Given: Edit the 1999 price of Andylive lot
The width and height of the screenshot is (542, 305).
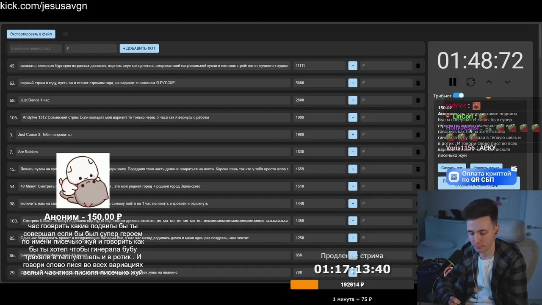Looking at the screenshot, I should click(319, 117).
